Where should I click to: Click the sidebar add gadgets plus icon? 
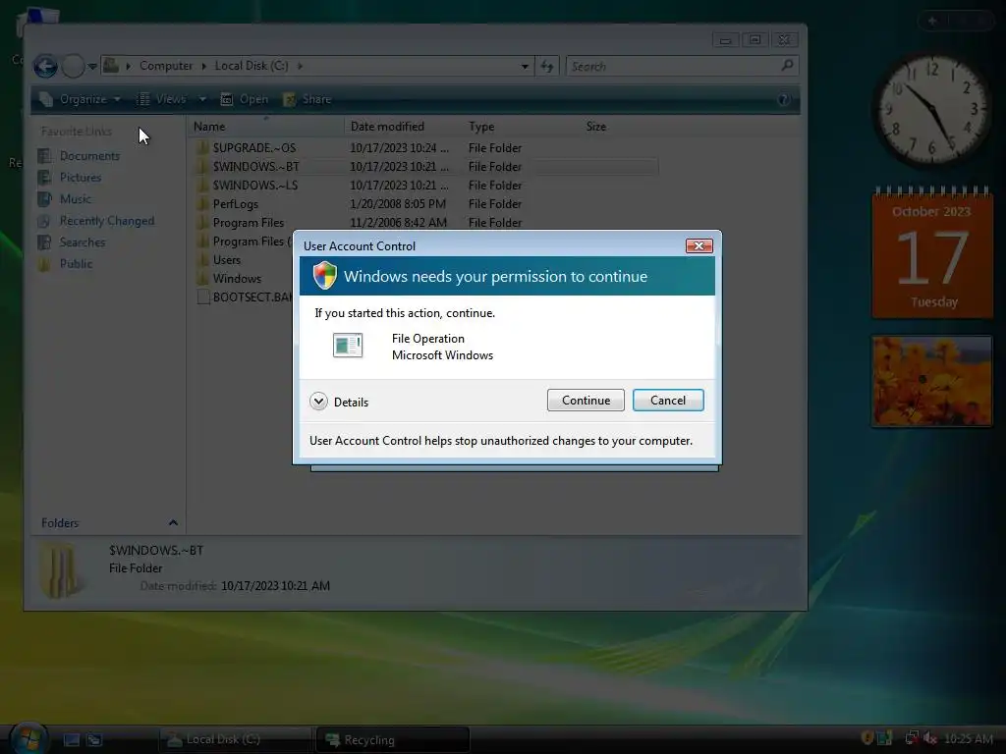[932, 22]
